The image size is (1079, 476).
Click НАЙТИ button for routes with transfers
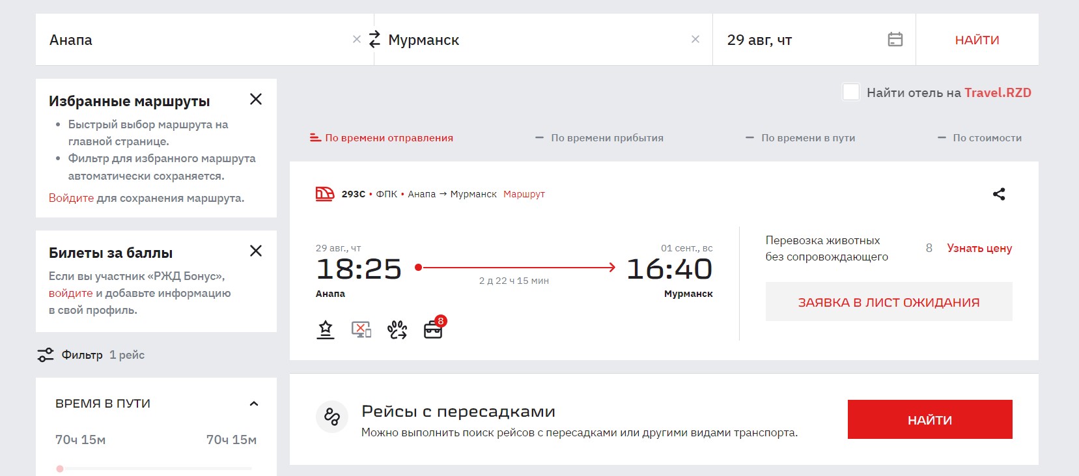click(930, 419)
